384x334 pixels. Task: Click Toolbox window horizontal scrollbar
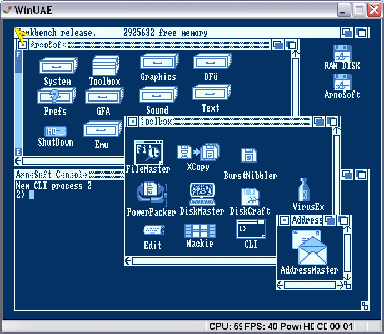204,261
